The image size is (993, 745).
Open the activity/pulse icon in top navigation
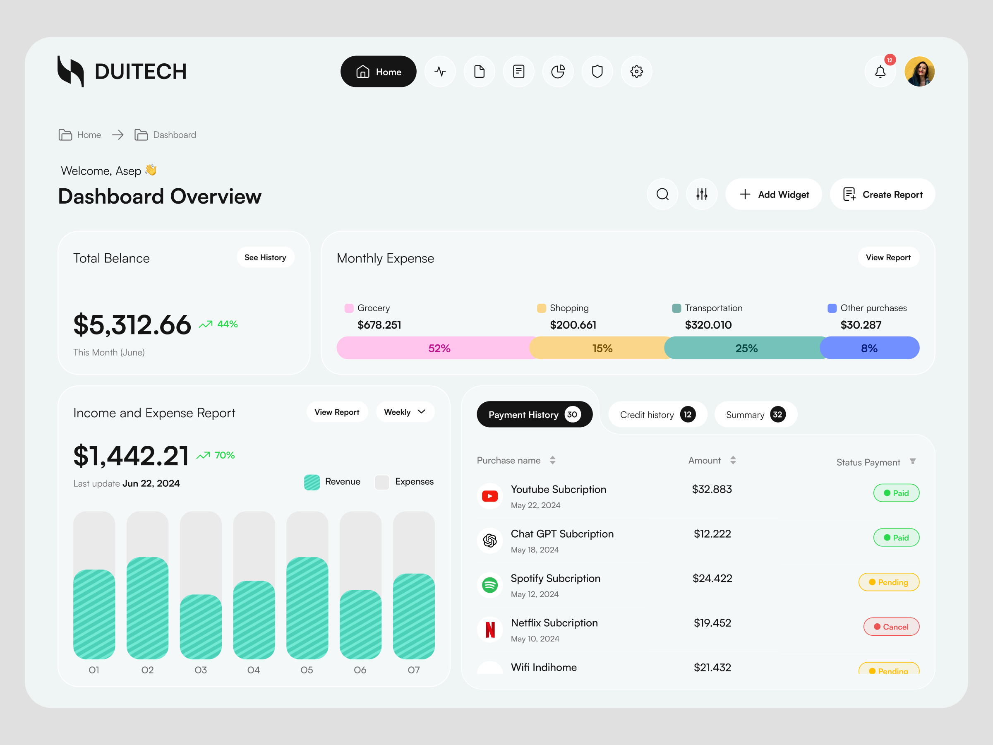click(440, 72)
